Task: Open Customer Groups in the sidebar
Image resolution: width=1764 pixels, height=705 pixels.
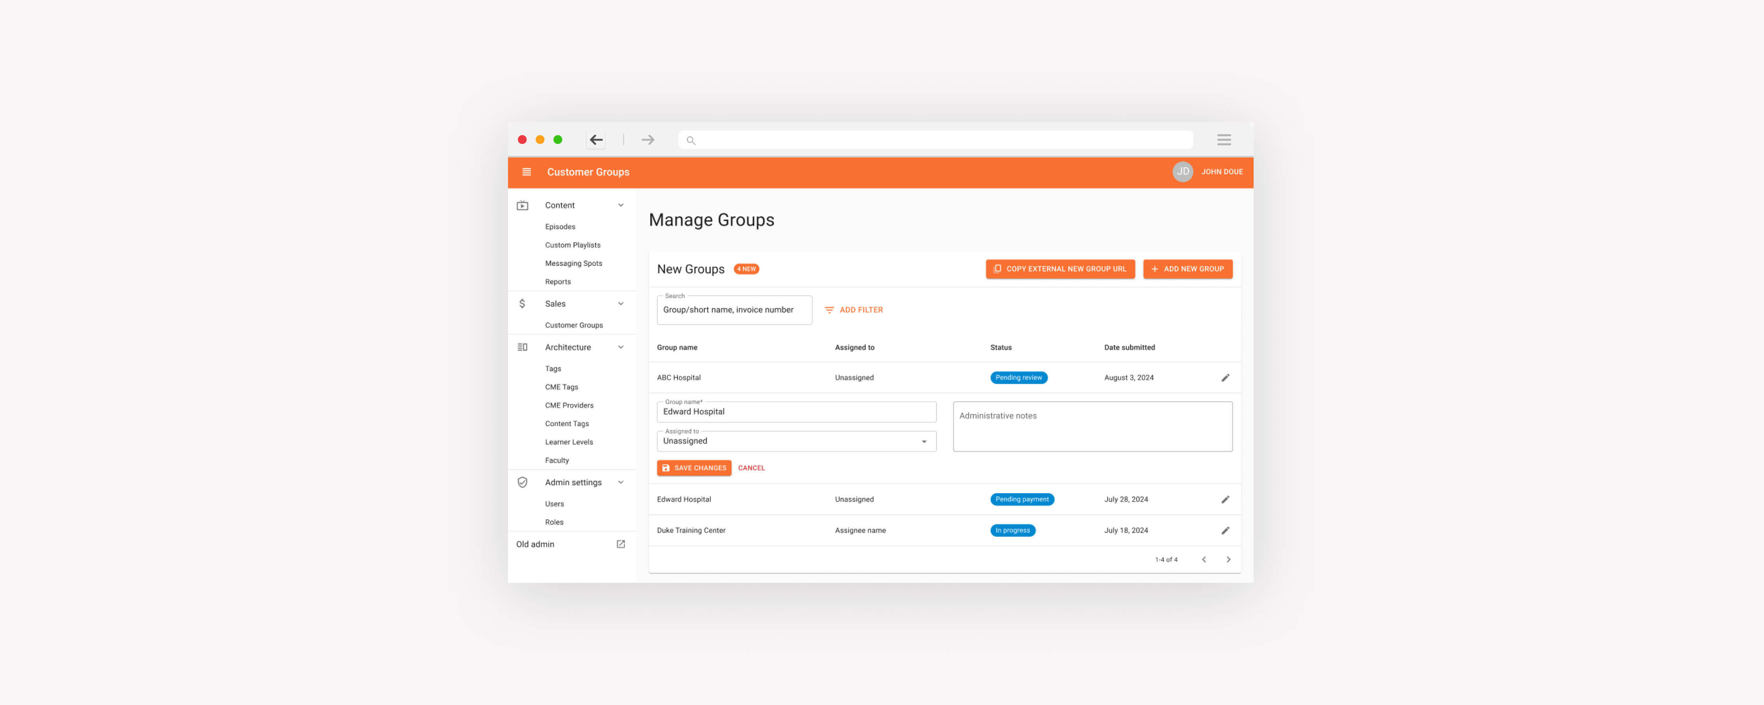Action: pyautogui.click(x=573, y=325)
